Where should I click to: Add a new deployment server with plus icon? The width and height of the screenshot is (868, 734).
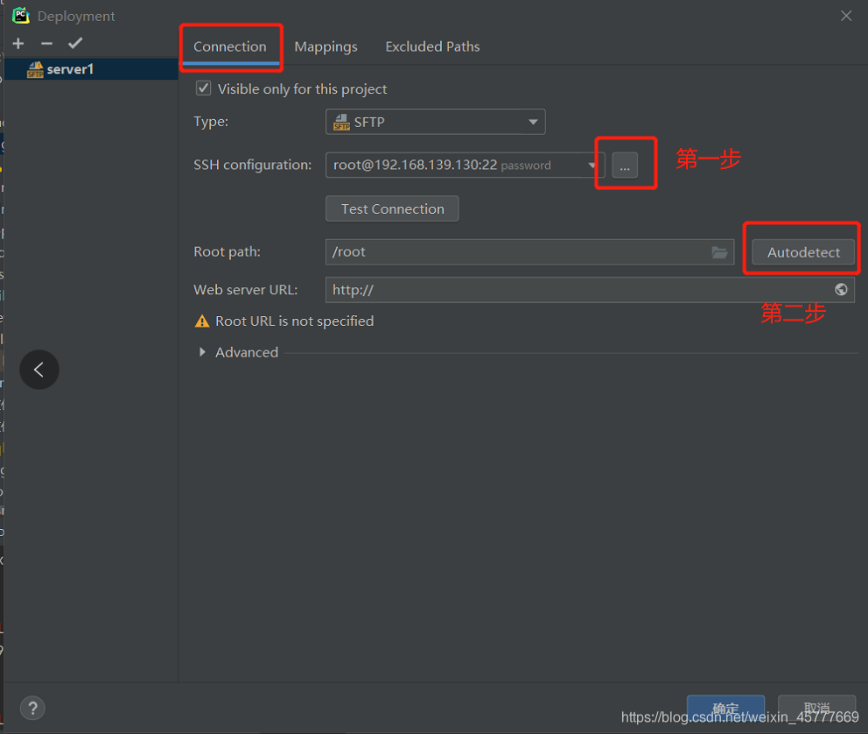click(18, 43)
